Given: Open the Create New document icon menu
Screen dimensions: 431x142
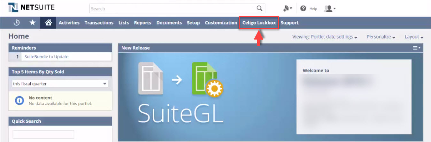Looking at the screenshot, I should pyautogui.click(x=287, y=9).
